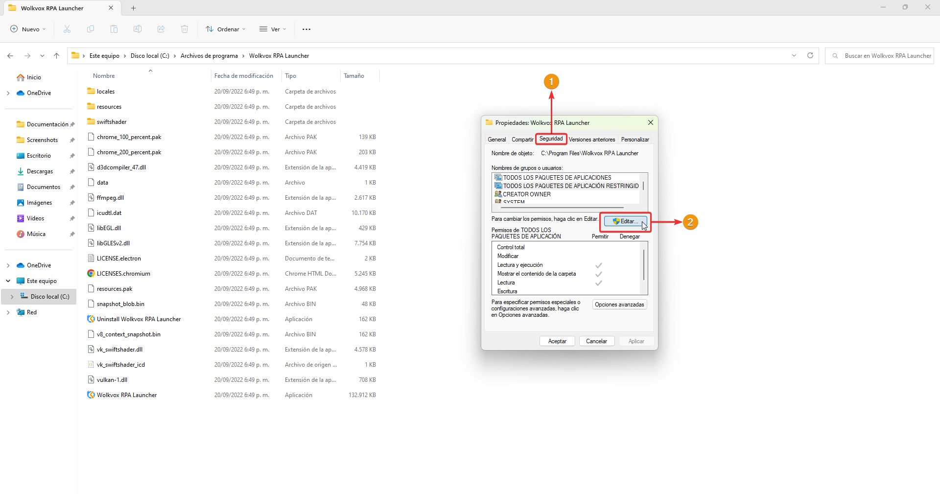Click the Delete trash icon

coord(185,29)
